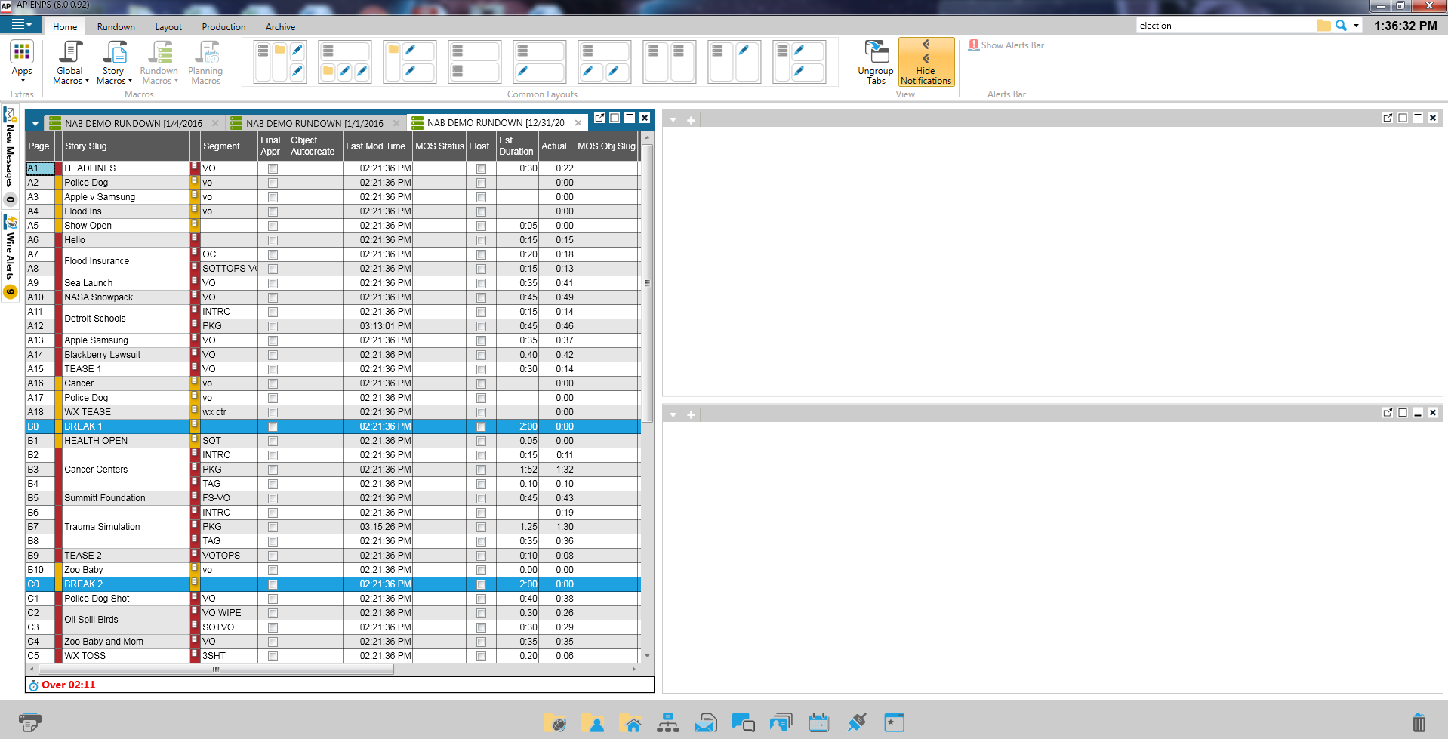The width and height of the screenshot is (1448, 739).
Task: Toggle Hide Notifications button
Action: pos(926,62)
